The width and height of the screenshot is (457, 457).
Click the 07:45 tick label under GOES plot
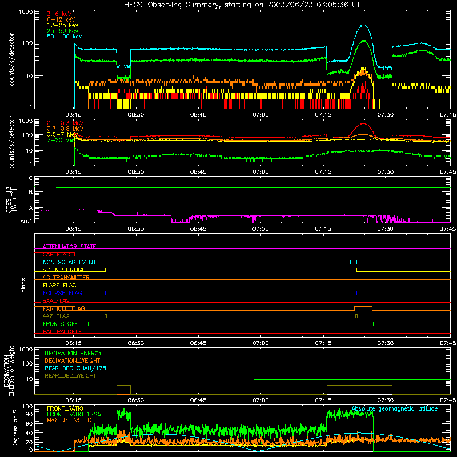tap(448, 229)
